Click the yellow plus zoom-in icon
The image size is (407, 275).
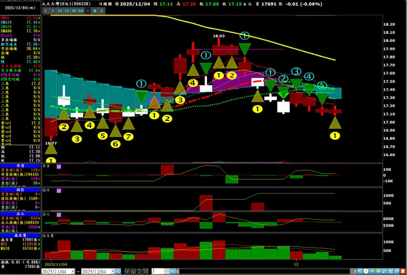pyautogui.click(x=378, y=271)
